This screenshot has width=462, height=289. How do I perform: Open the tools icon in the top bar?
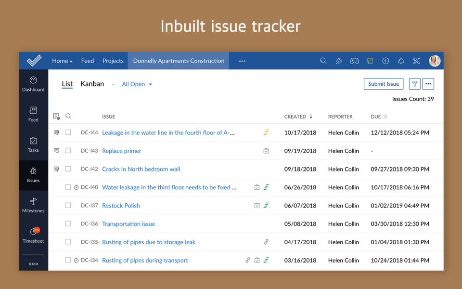tap(416, 61)
